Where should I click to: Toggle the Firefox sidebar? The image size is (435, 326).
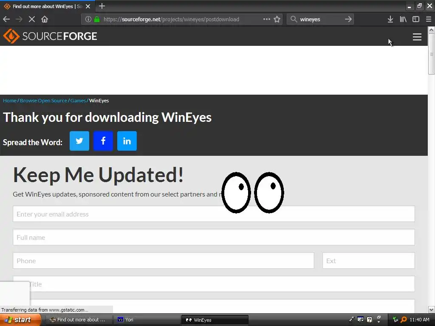click(415, 19)
